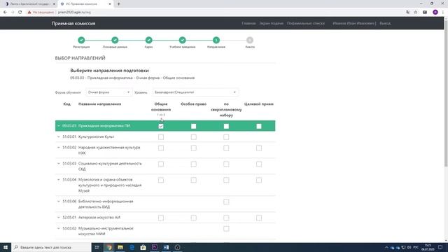Click the 'Приемная комиссия' brand link

point(73,23)
